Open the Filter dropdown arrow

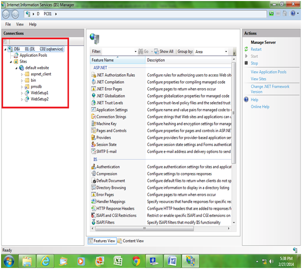pos(135,52)
